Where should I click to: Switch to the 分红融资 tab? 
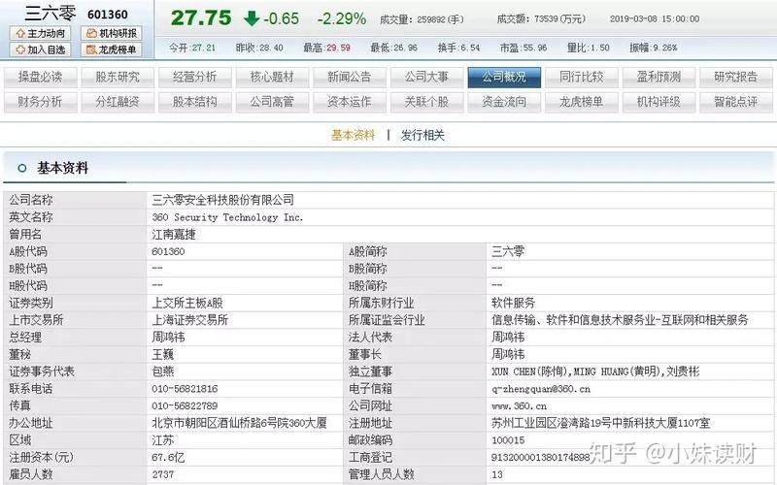(x=118, y=102)
